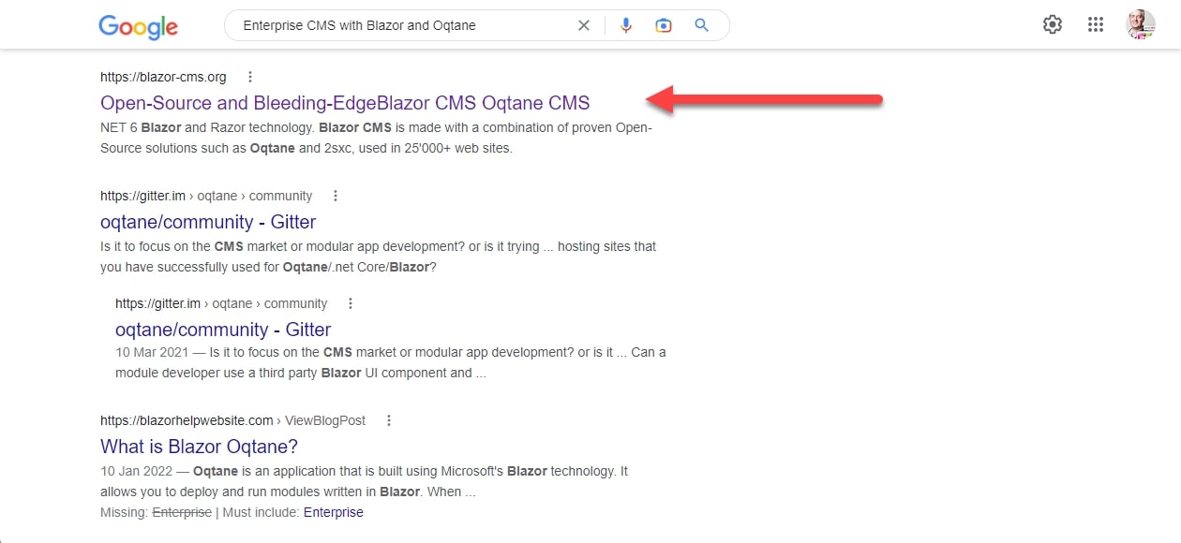Click the blazorhelpwebsite.com › ViewBlogPost breadcrumb
This screenshot has height=543, width=1181.
(232, 420)
